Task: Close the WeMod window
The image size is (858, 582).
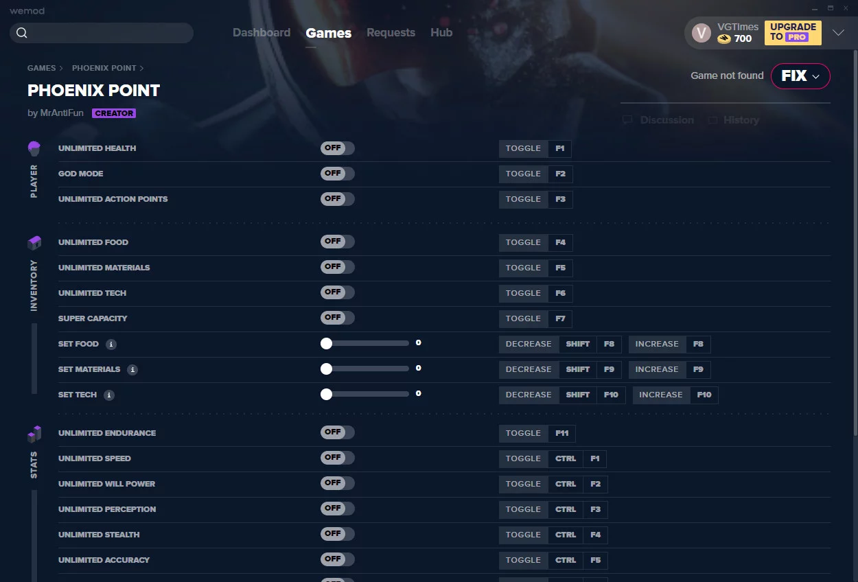Action: tap(845, 8)
